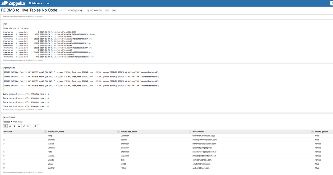Click the notebook title RDBMS to Hive Tables

(x=29, y=10)
